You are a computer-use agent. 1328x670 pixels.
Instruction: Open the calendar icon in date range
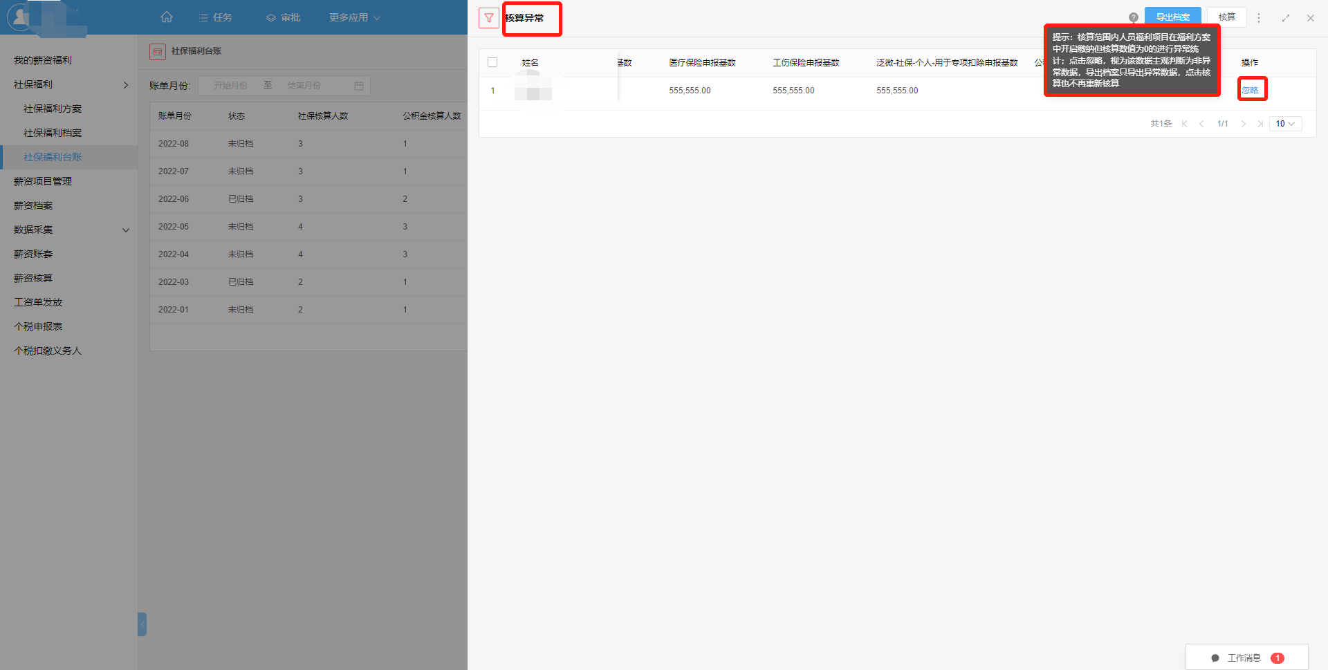click(358, 86)
